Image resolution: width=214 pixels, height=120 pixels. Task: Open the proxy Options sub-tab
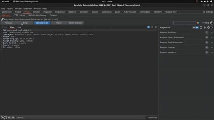[53, 15]
